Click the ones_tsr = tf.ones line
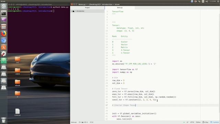The width and height of the screenshot is (220, 124). pyautogui.click(x=133, y=94)
